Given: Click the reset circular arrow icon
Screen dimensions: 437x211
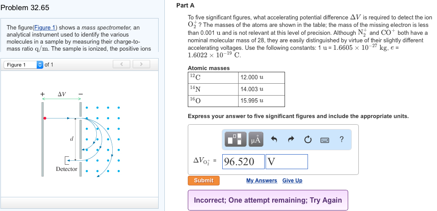Looking at the screenshot, I should point(308,139).
